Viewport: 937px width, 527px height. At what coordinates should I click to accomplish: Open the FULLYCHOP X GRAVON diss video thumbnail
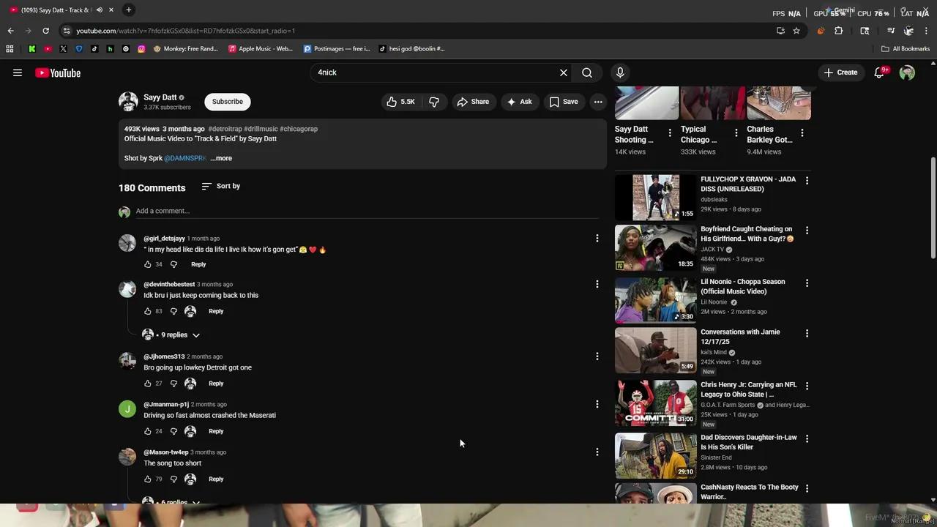(655, 196)
